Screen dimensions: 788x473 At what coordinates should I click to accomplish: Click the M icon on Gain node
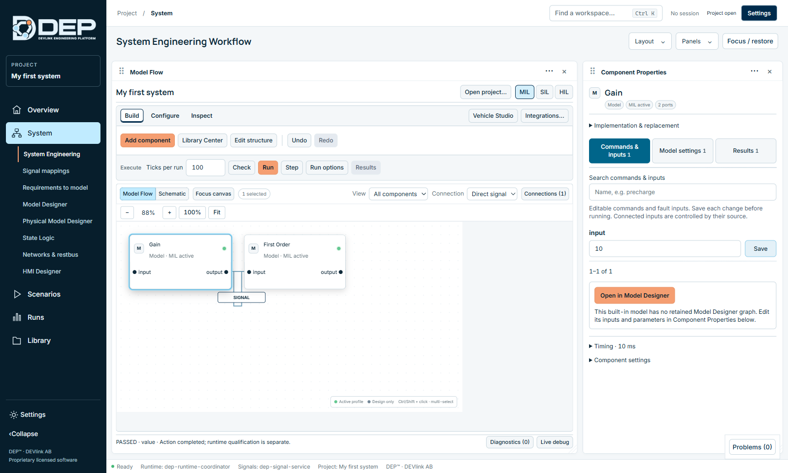click(139, 248)
